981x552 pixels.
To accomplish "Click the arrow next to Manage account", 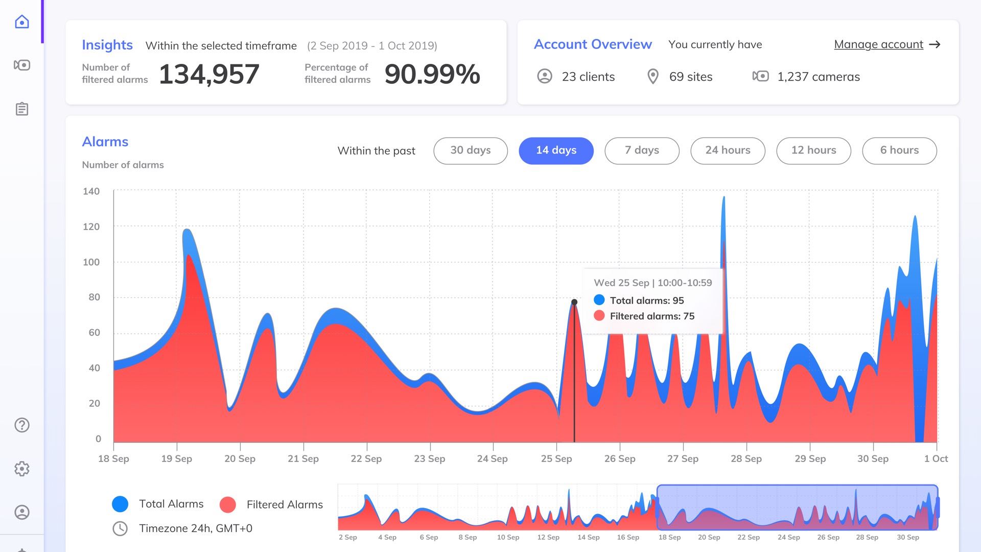I will [x=935, y=44].
